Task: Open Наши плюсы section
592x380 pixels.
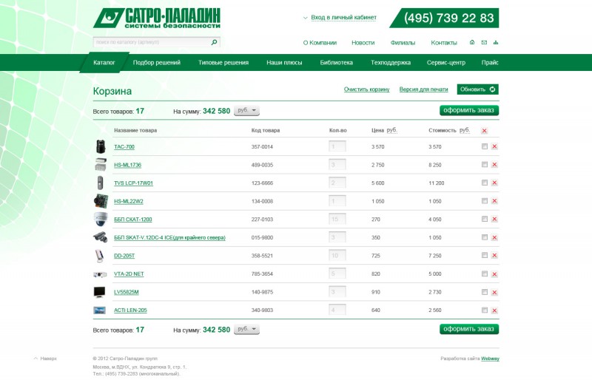Action: [284, 63]
